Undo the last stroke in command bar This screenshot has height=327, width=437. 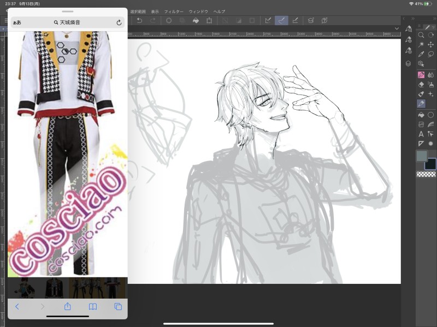click(139, 21)
